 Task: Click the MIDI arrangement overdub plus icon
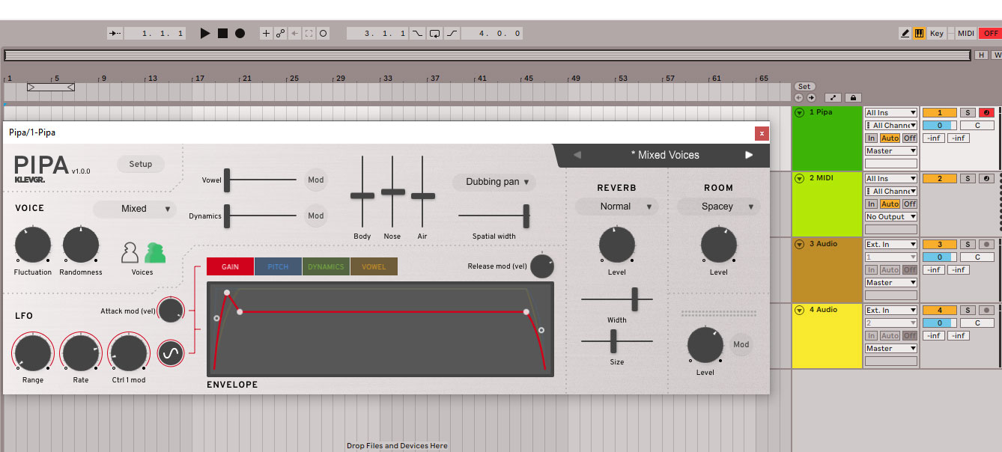(x=267, y=34)
